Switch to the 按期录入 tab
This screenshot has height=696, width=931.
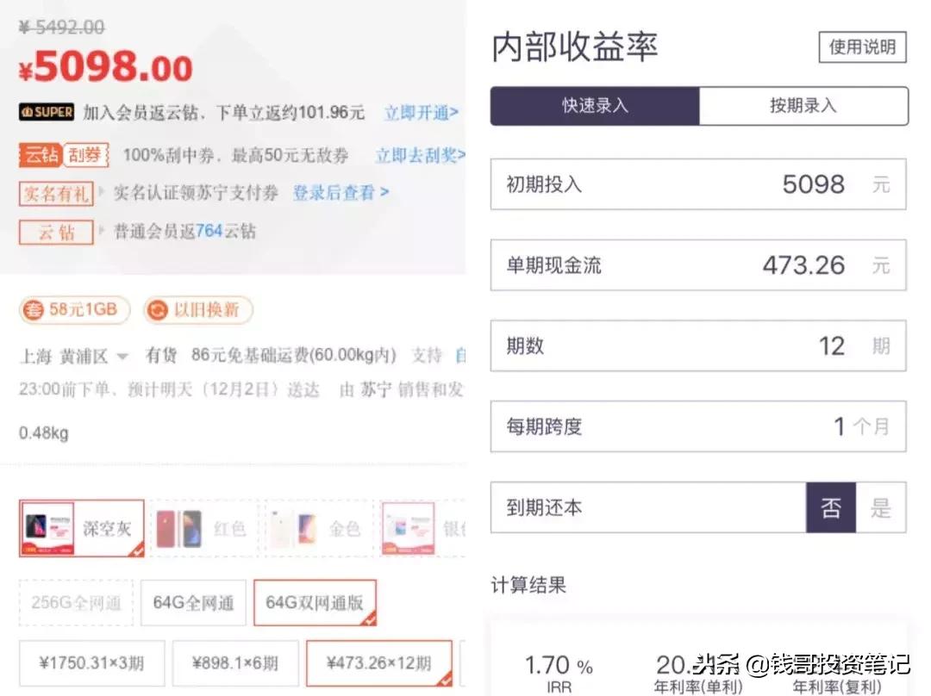point(803,106)
